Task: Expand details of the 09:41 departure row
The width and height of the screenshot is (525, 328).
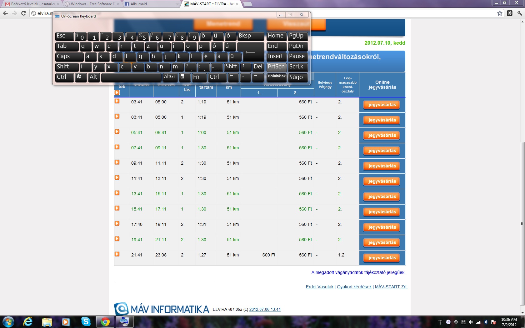Action: pos(117,162)
